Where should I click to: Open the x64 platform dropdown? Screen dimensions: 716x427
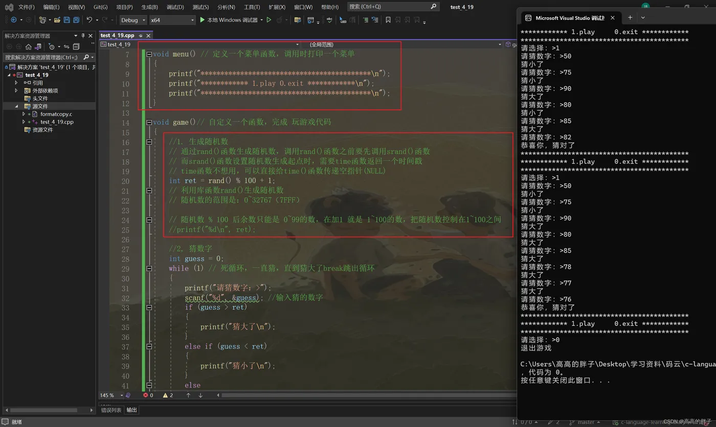pos(172,20)
